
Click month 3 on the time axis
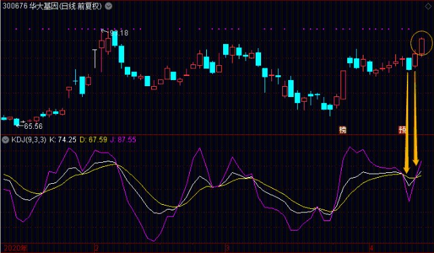227,248
